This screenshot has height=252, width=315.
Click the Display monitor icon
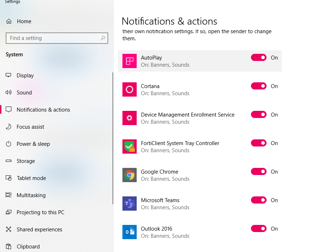pyautogui.click(x=9, y=75)
